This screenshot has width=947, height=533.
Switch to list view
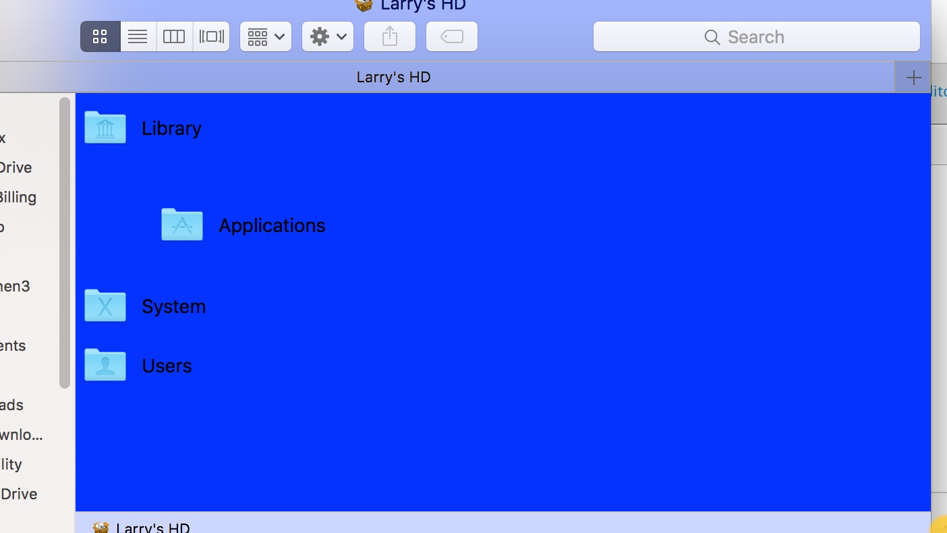[137, 36]
